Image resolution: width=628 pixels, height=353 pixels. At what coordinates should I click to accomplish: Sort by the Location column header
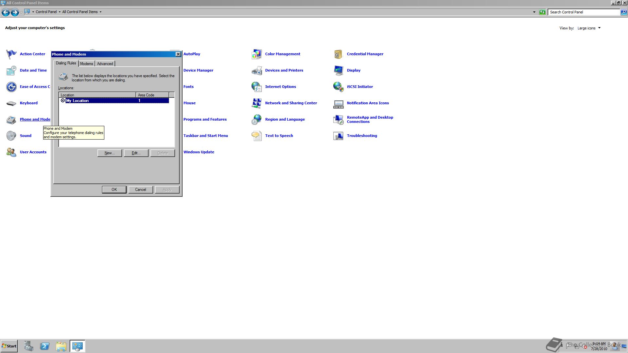point(97,95)
